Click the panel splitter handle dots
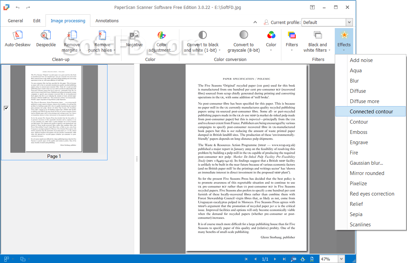 tap(137, 159)
